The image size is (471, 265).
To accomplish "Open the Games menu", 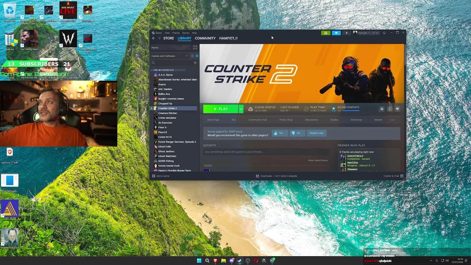I will [186, 33].
